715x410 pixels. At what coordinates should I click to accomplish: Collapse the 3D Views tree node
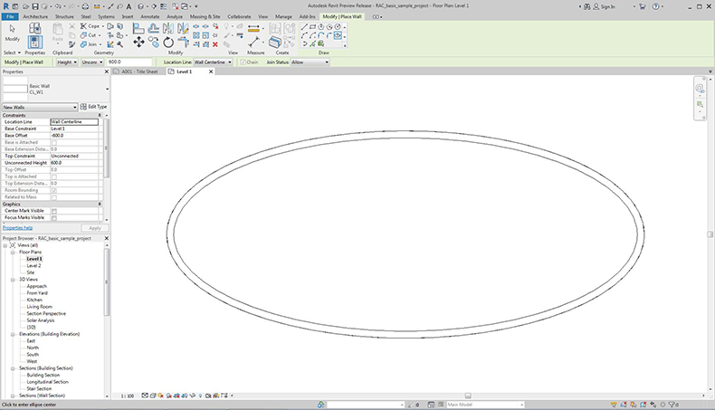(13, 280)
